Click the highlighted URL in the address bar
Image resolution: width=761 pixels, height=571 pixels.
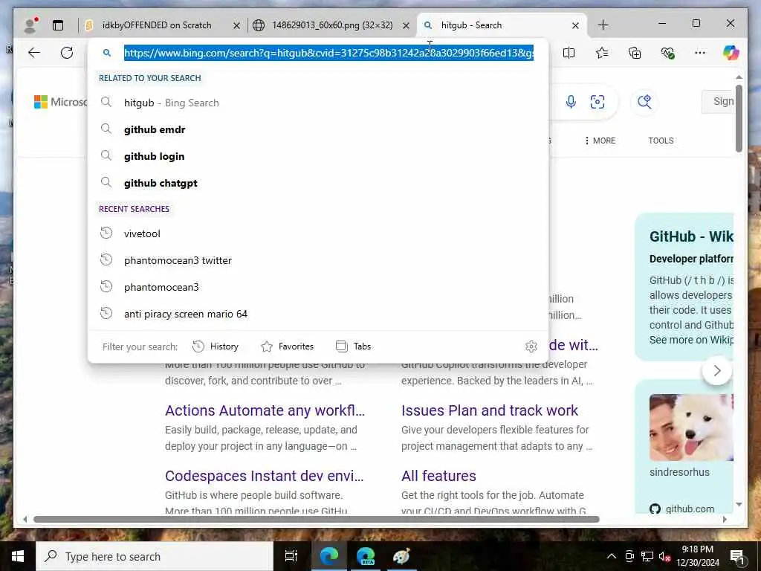click(328, 53)
